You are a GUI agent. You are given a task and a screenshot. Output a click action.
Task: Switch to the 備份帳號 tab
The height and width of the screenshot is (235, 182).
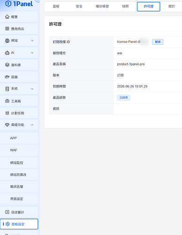pos(102,7)
